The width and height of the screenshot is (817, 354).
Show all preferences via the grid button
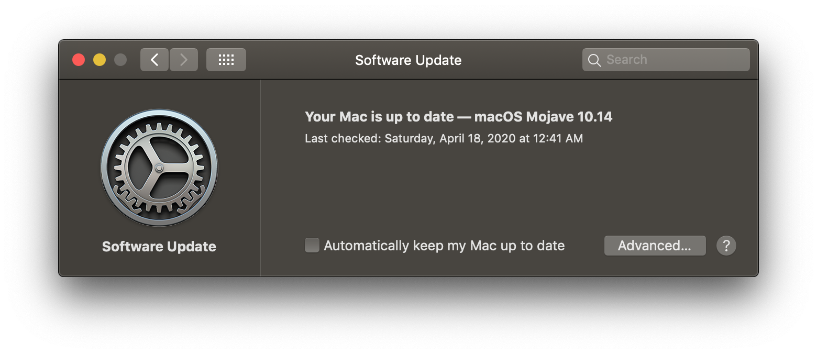[226, 60]
